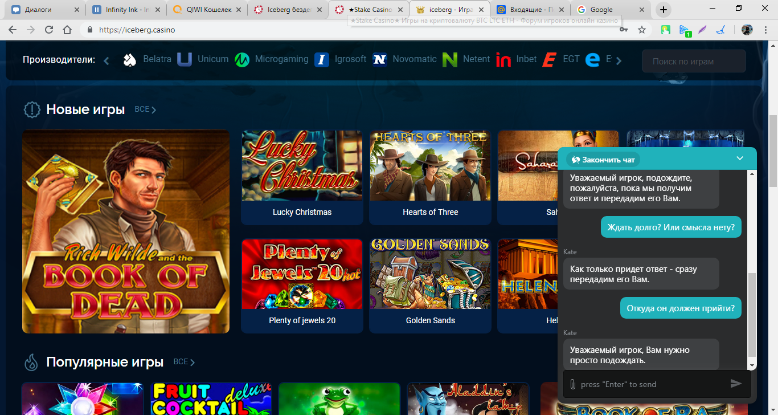Open the Lucky Christmas game title
The image size is (778, 415).
(302, 212)
